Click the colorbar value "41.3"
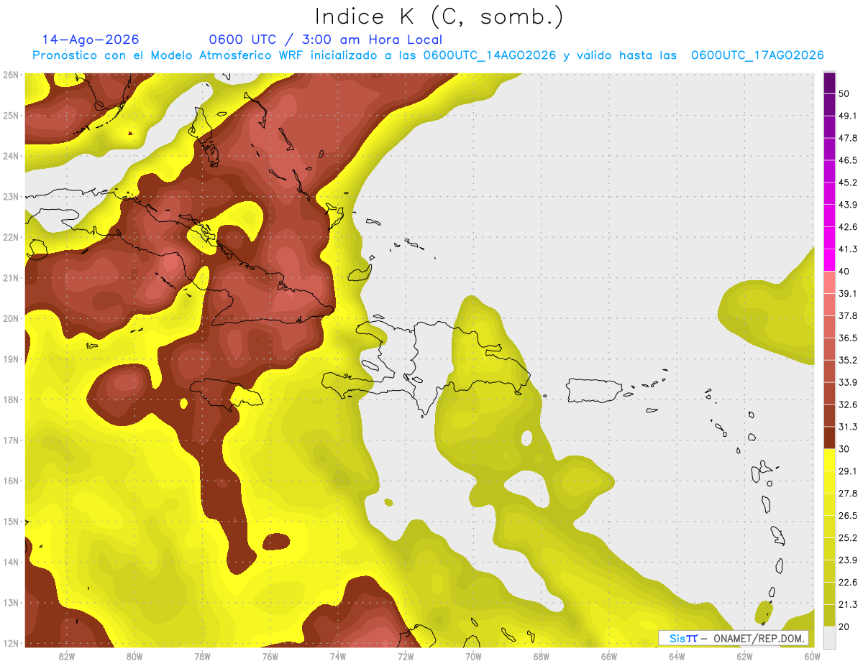This screenshot has height=666, width=863. click(x=848, y=249)
